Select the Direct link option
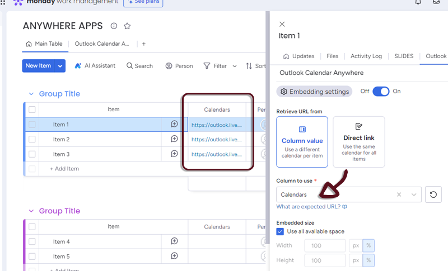Screen dimensions: 448x271 click(358, 142)
